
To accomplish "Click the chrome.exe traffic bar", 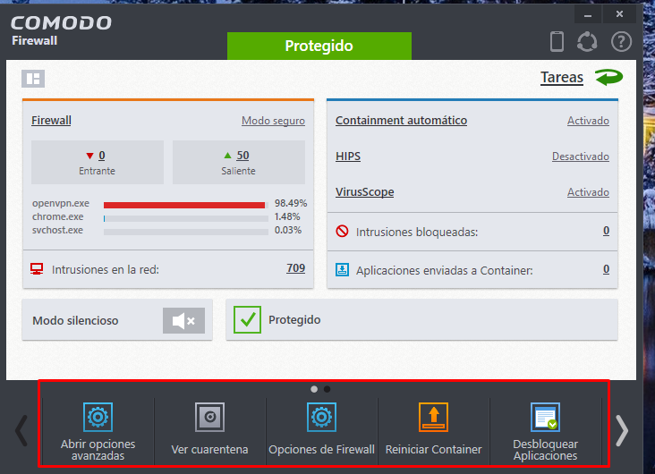I will pyautogui.click(x=186, y=218).
